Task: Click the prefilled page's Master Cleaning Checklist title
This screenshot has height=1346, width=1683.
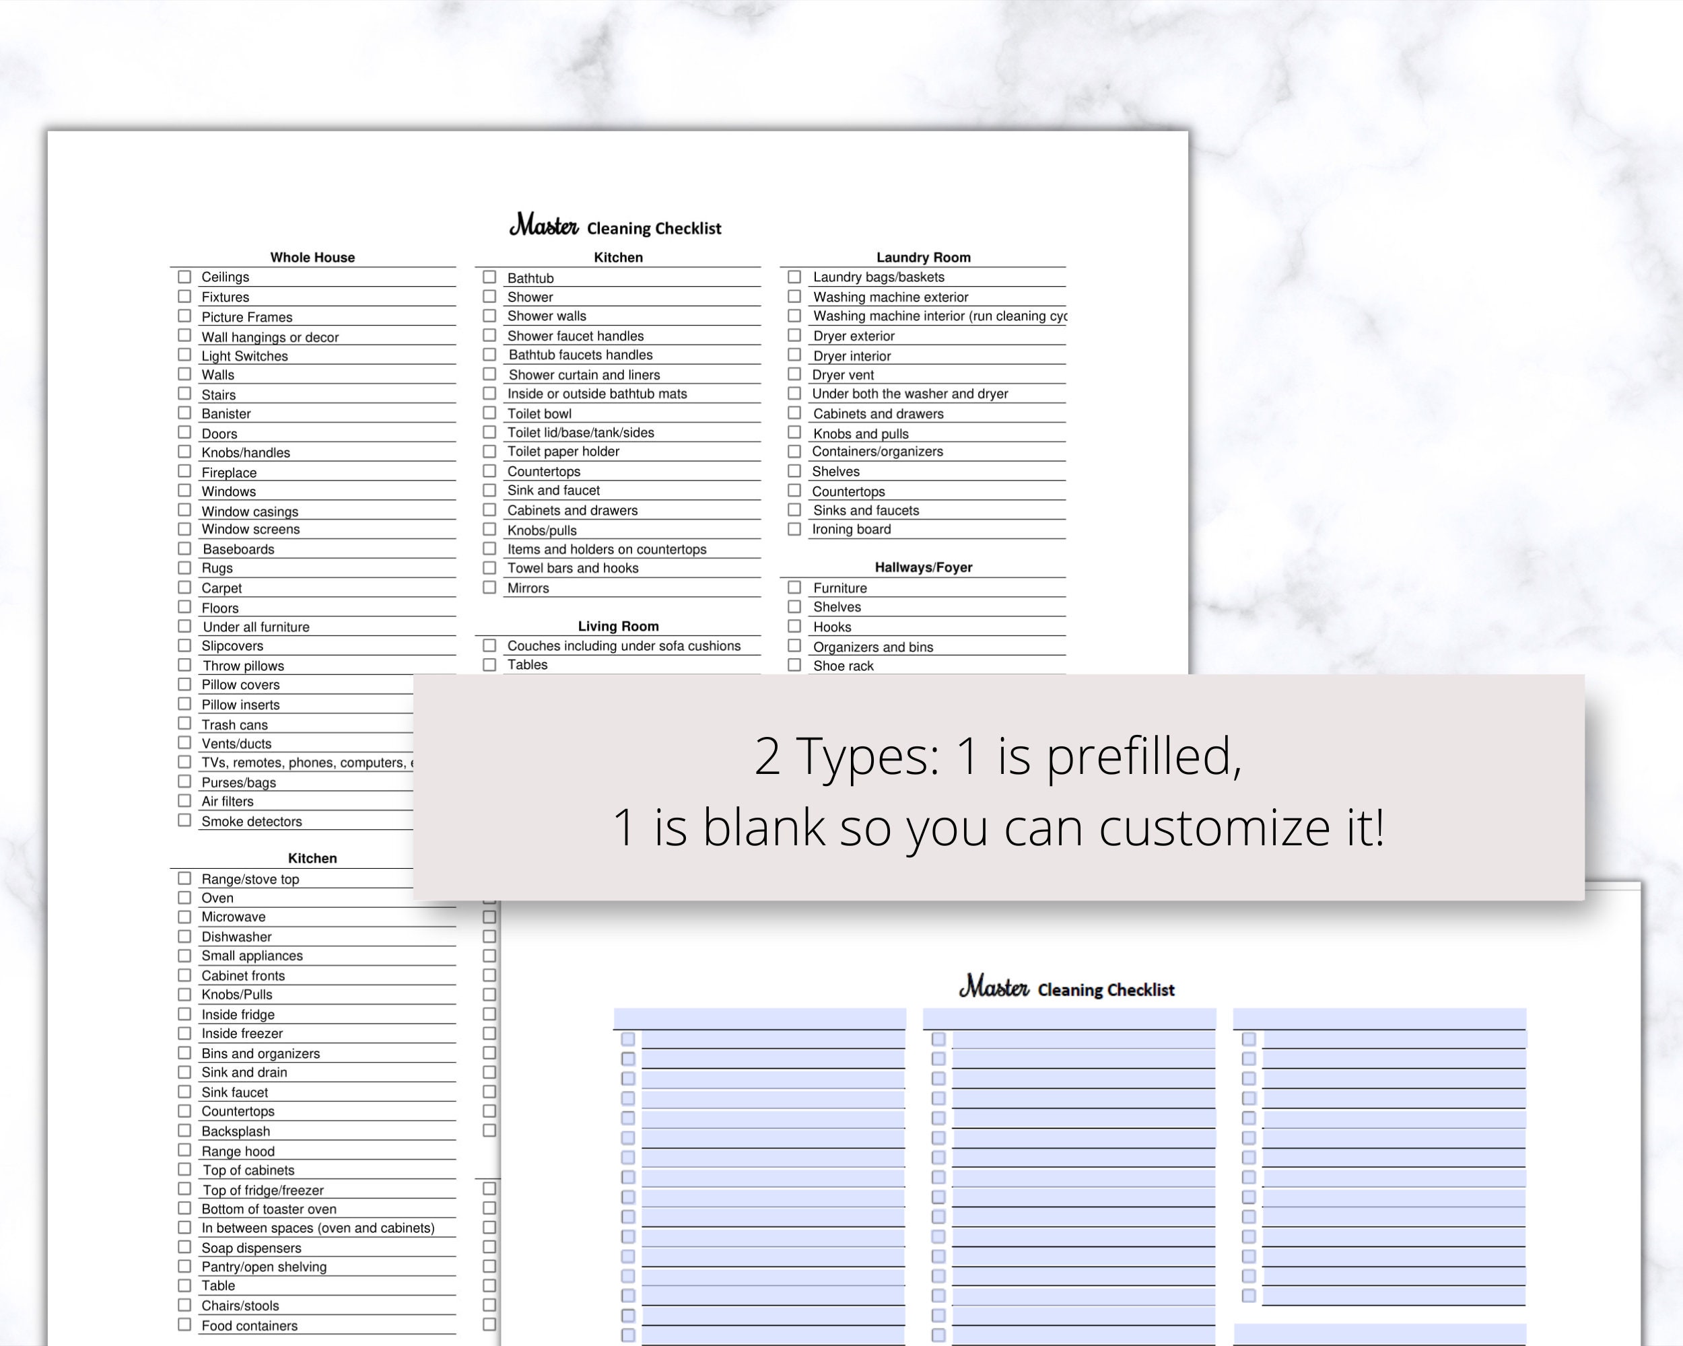Action: point(615,225)
